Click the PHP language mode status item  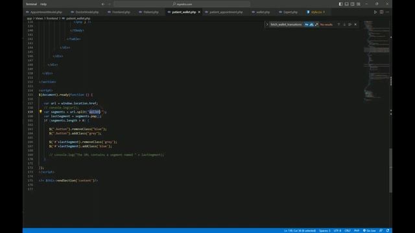point(357,230)
